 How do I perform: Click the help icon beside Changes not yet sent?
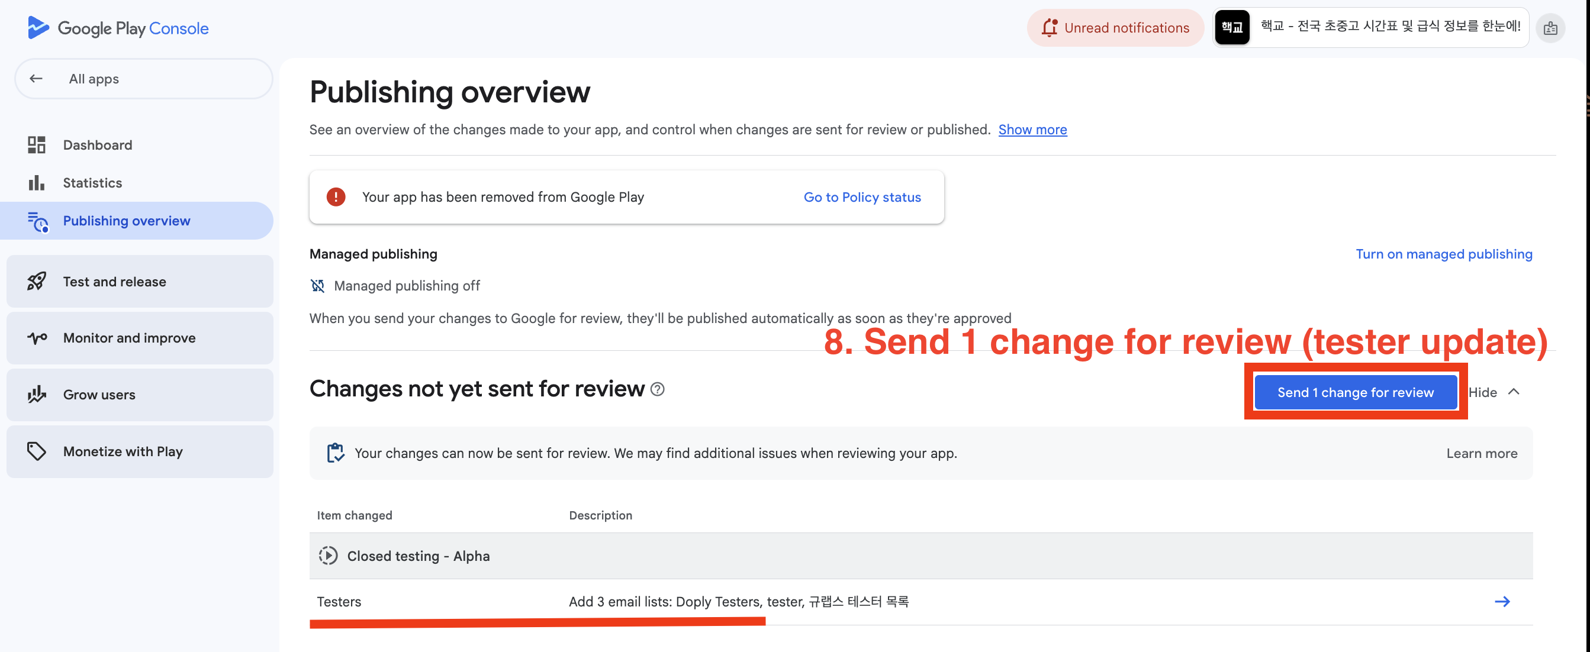click(657, 389)
